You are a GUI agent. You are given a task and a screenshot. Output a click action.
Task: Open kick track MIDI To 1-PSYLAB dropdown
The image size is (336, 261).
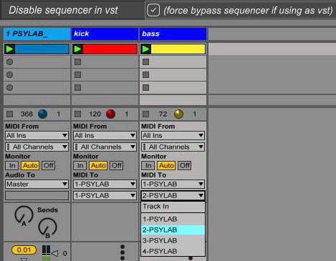coord(105,184)
